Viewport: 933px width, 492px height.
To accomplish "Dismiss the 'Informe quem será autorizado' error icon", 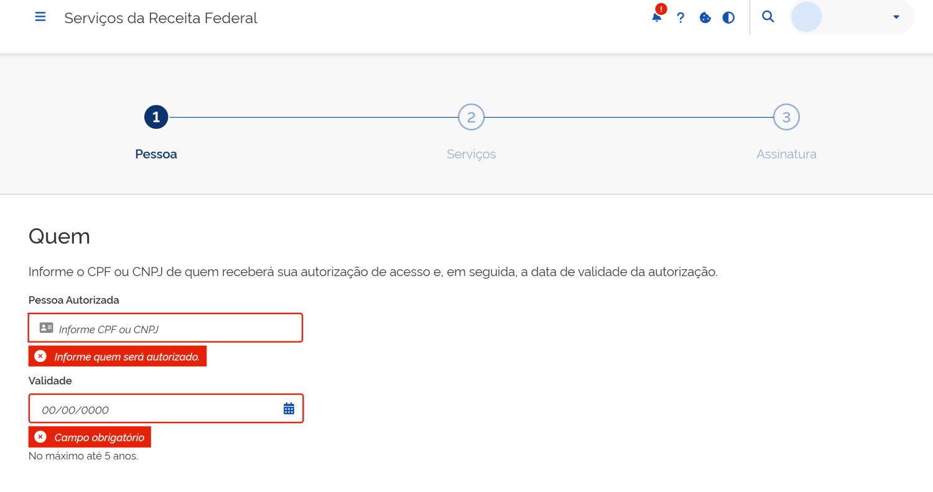I will pos(40,355).
